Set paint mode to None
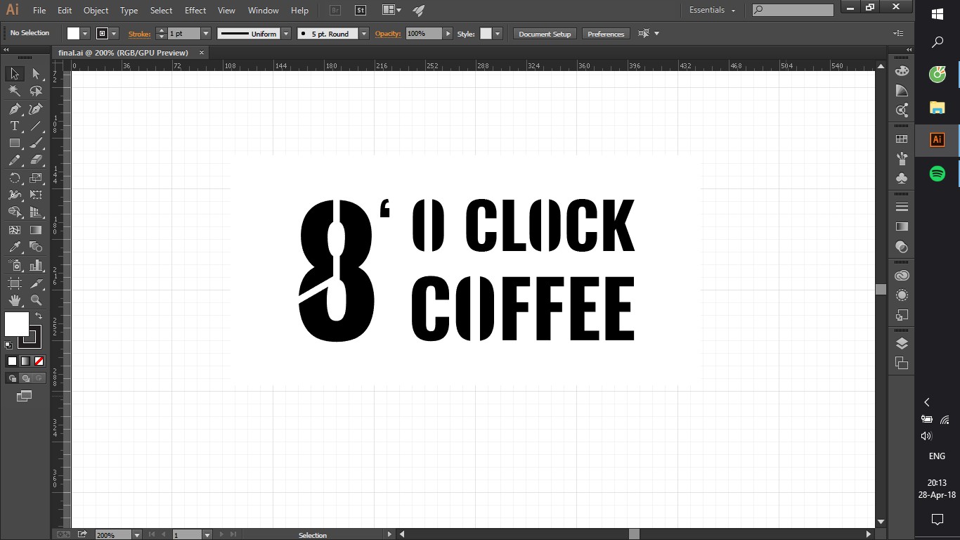The image size is (960, 540). [39, 361]
